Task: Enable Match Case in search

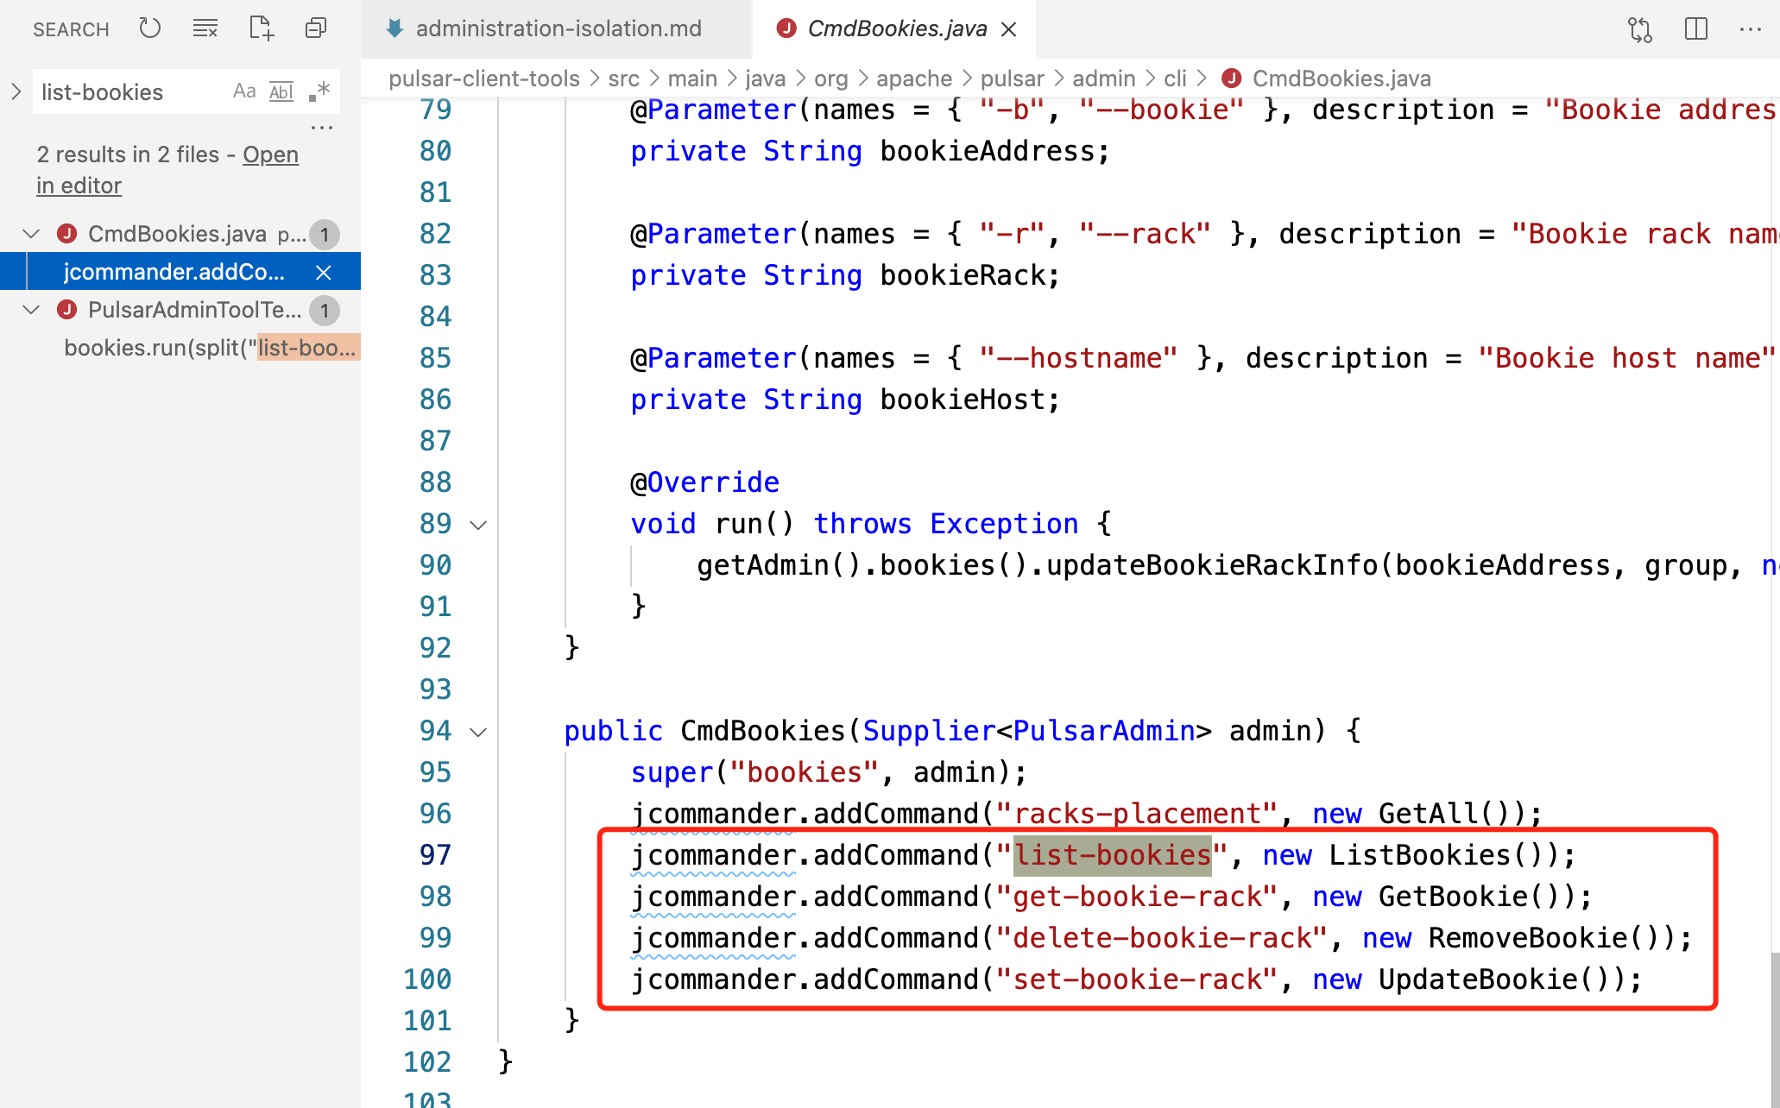Action: (x=243, y=91)
